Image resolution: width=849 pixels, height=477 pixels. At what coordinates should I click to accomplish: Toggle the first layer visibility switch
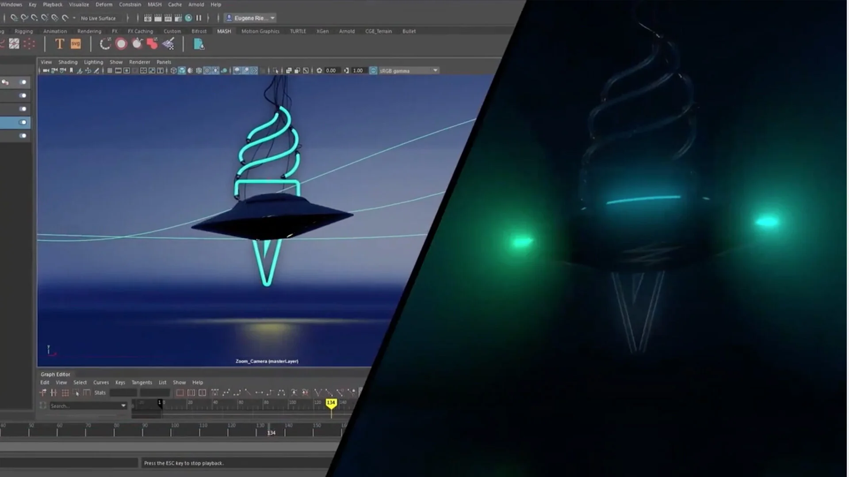click(x=23, y=82)
